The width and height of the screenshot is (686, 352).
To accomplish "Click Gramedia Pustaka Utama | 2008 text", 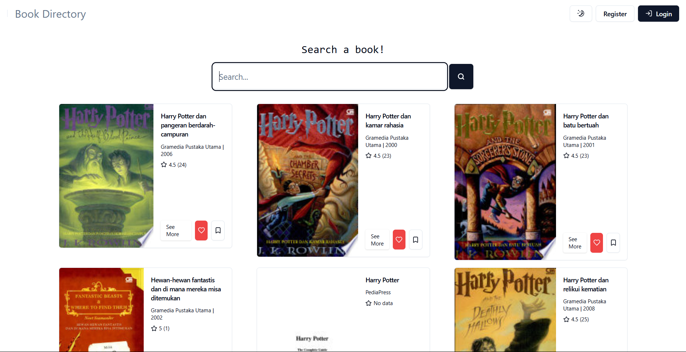I will coord(585,305).
